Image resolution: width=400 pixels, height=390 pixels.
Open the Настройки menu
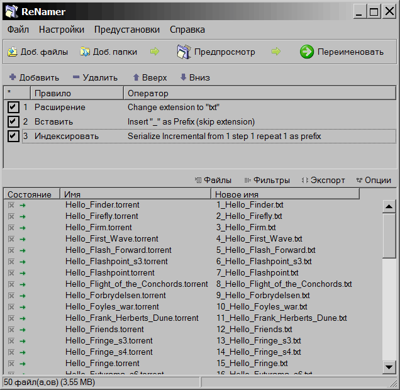pos(61,30)
